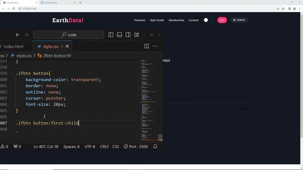Viewport: 303px width, 170px height.
Task: Click Ln 407, Col 18 in the status bar
Action: click(x=46, y=147)
